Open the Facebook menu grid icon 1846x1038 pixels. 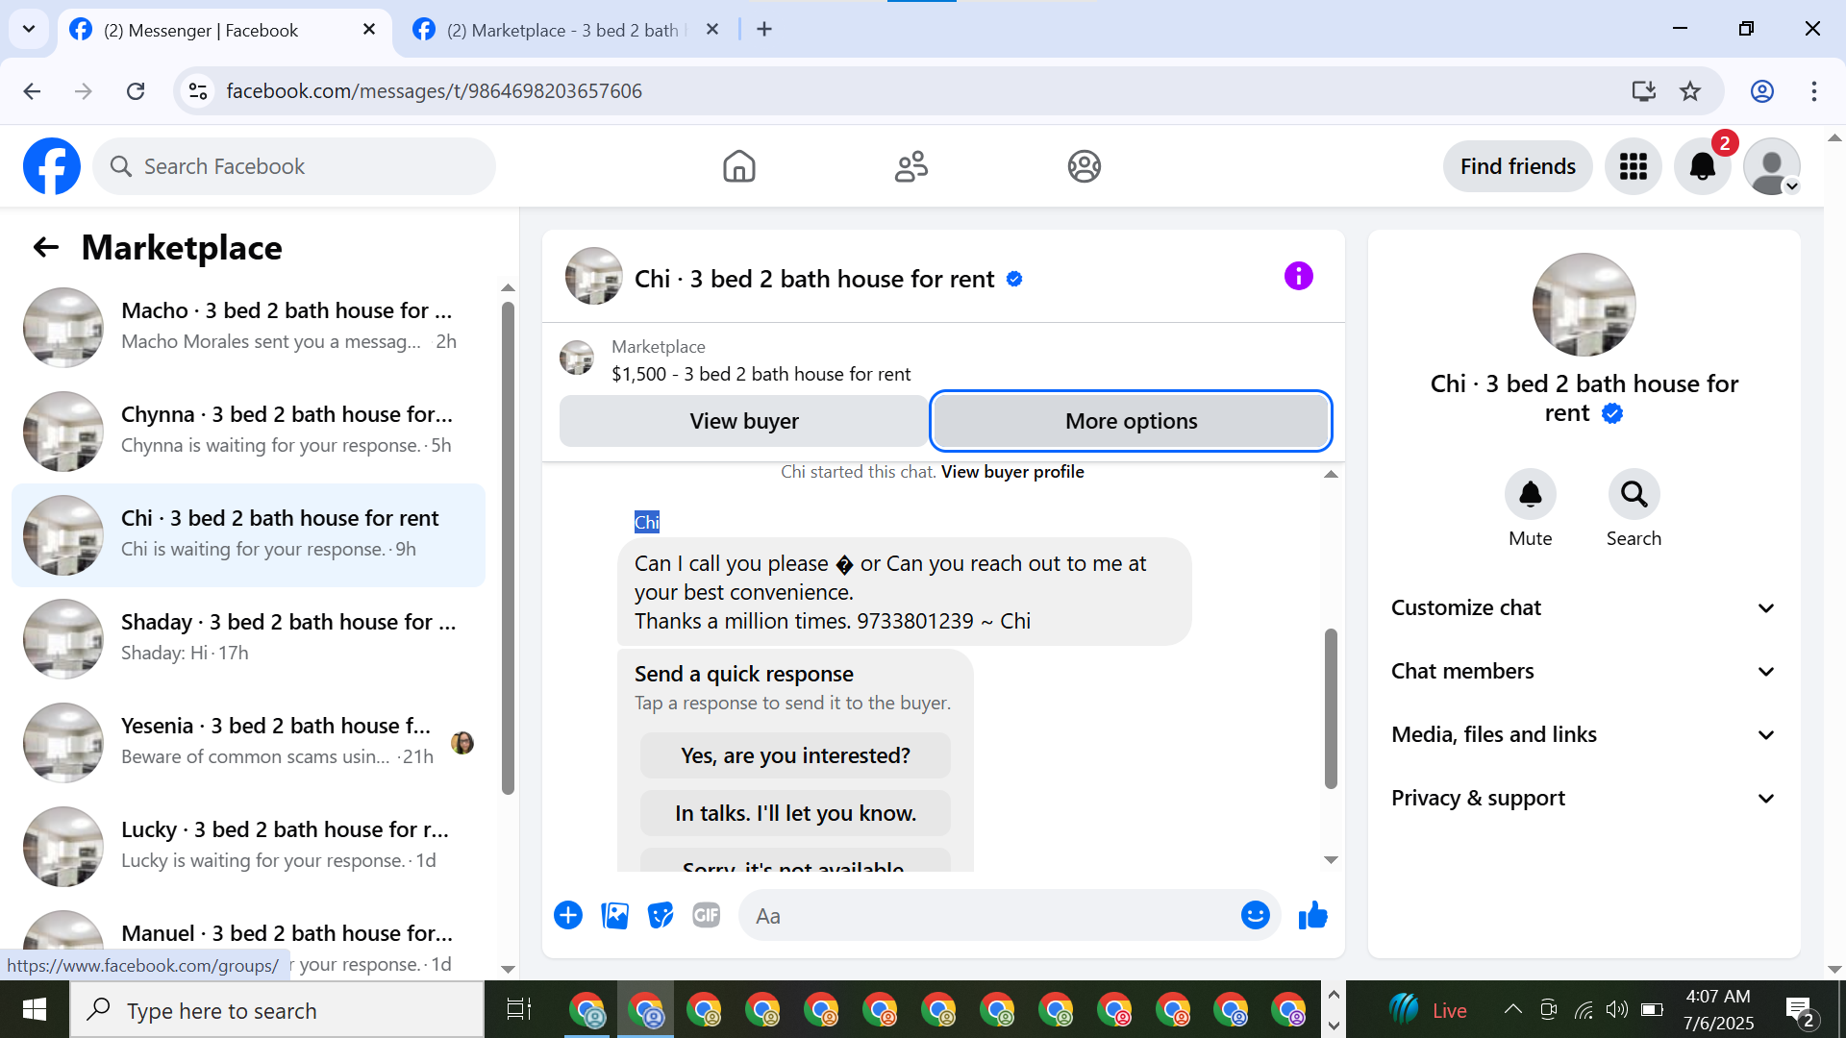[x=1633, y=166]
